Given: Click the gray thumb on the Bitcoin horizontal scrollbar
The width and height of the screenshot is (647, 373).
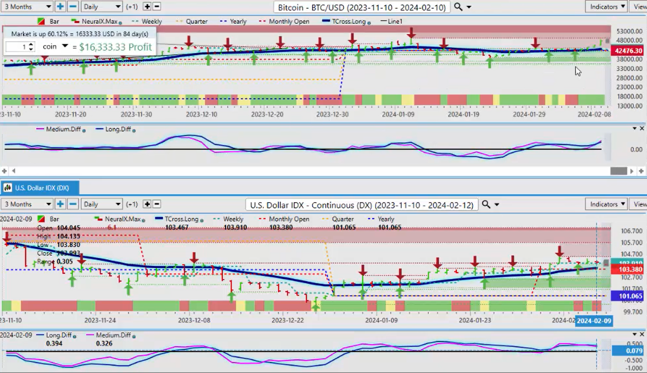Looking at the screenshot, I should pos(619,171).
